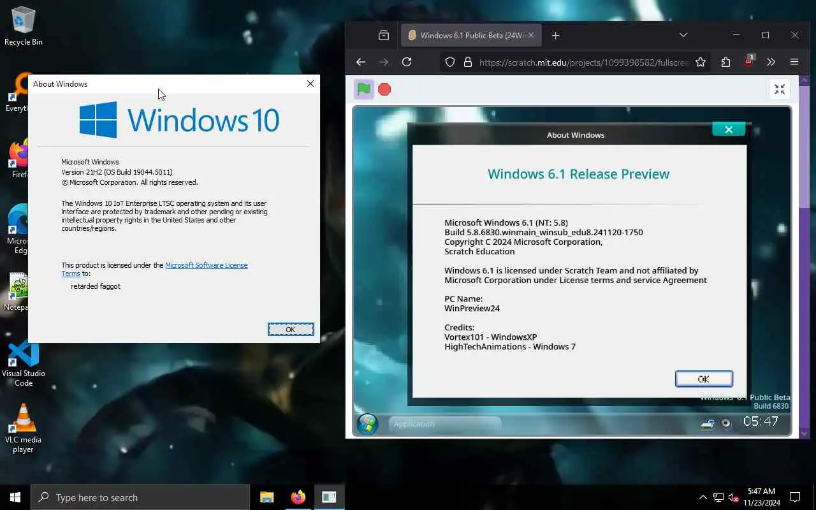The height and width of the screenshot is (510, 816).
Task: Open Firefox extensions puzzle icon
Action: click(725, 62)
